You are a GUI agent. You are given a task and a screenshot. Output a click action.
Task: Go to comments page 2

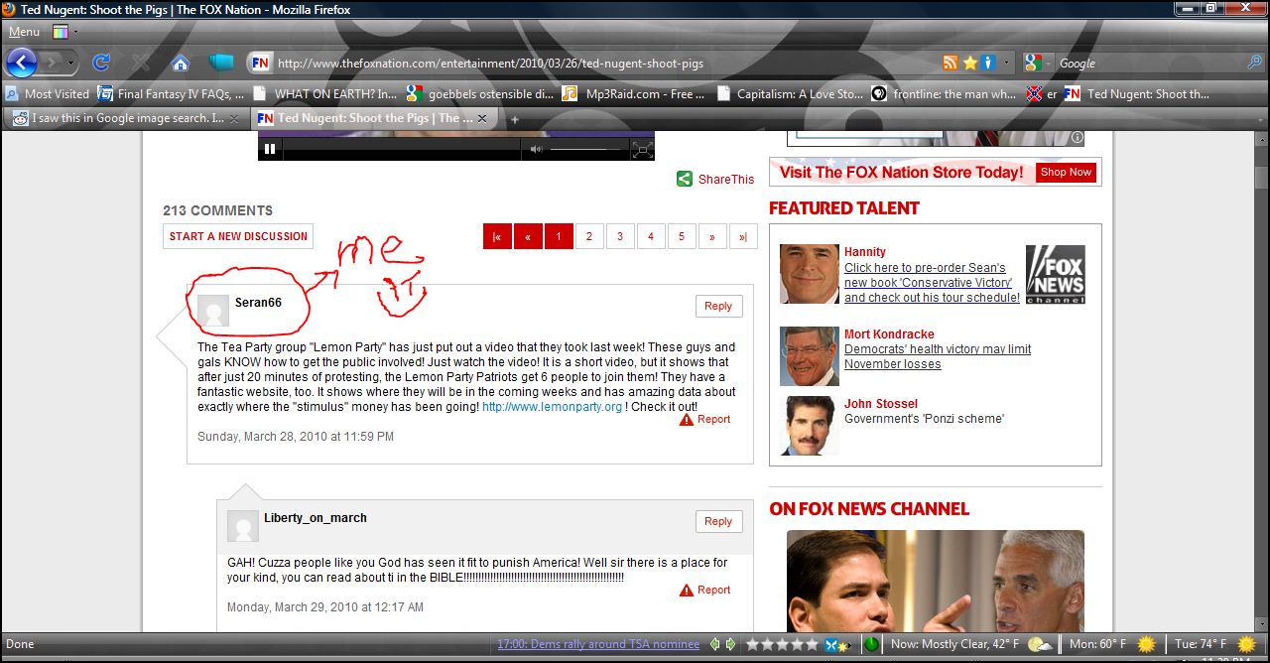[588, 236]
